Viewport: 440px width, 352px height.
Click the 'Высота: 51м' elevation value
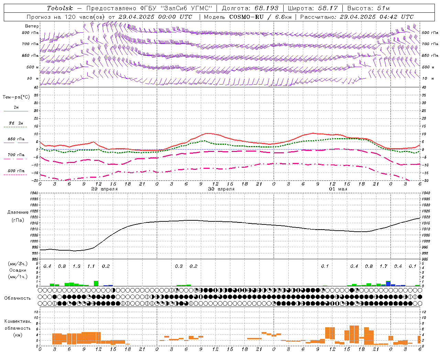coord(368,8)
